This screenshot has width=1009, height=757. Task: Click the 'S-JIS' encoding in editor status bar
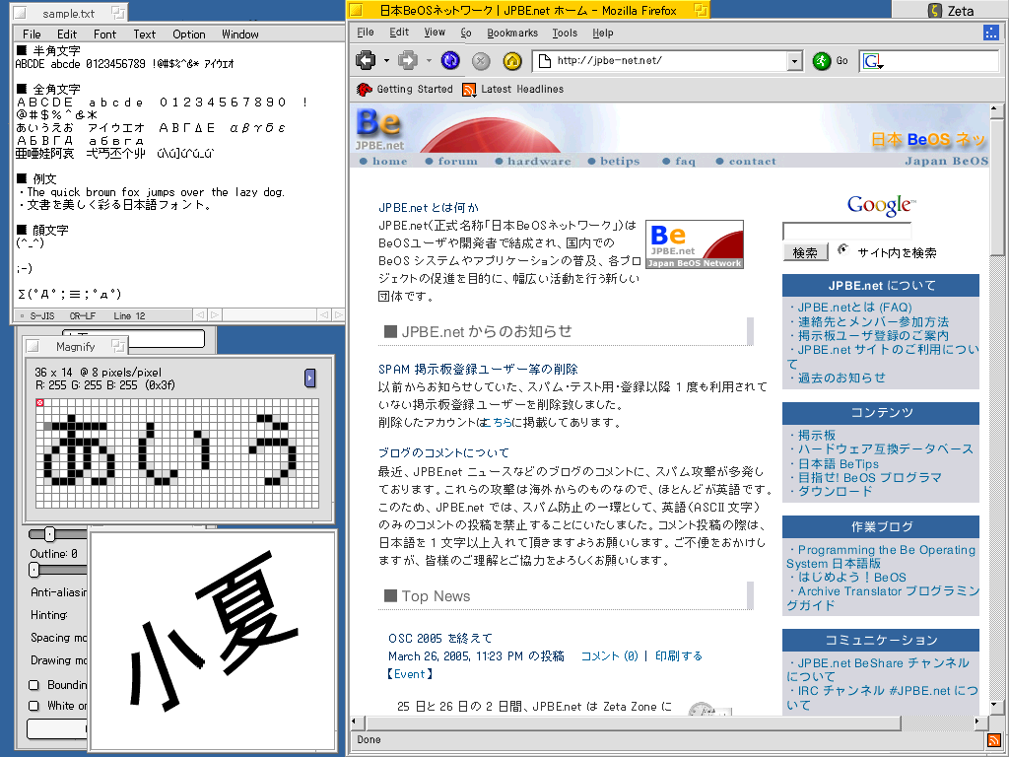click(x=42, y=315)
